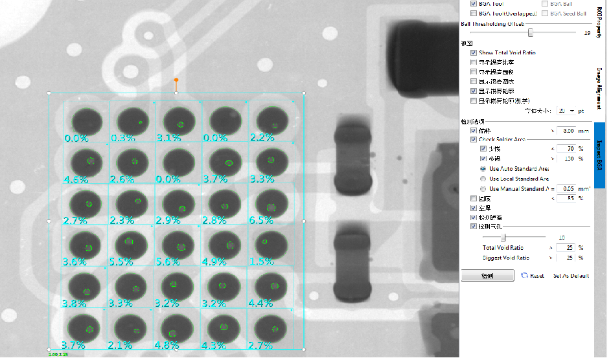Uncheck Check Solder Area
The width and height of the screenshot is (611, 358).
tap(474, 139)
